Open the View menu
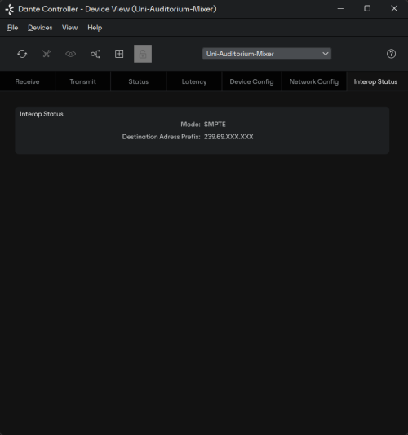The image size is (408, 435). pyautogui.click(x=69, y=28)
